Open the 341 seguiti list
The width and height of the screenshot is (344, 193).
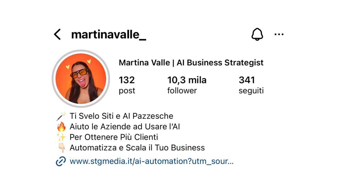251,85
